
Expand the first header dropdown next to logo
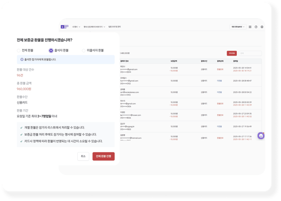pos(76,27)
